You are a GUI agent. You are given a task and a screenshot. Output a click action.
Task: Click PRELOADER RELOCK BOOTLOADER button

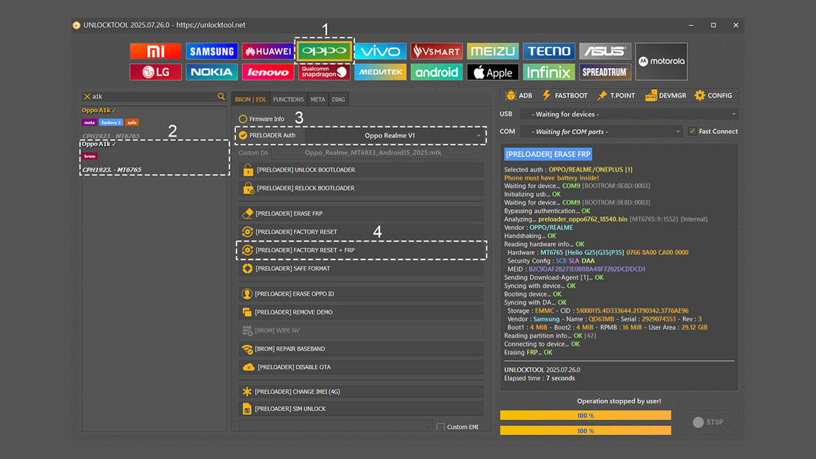(x=361, y=188)
